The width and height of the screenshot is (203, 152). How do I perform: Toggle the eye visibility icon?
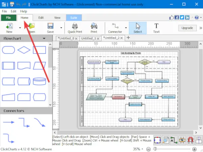click(182, 140)
